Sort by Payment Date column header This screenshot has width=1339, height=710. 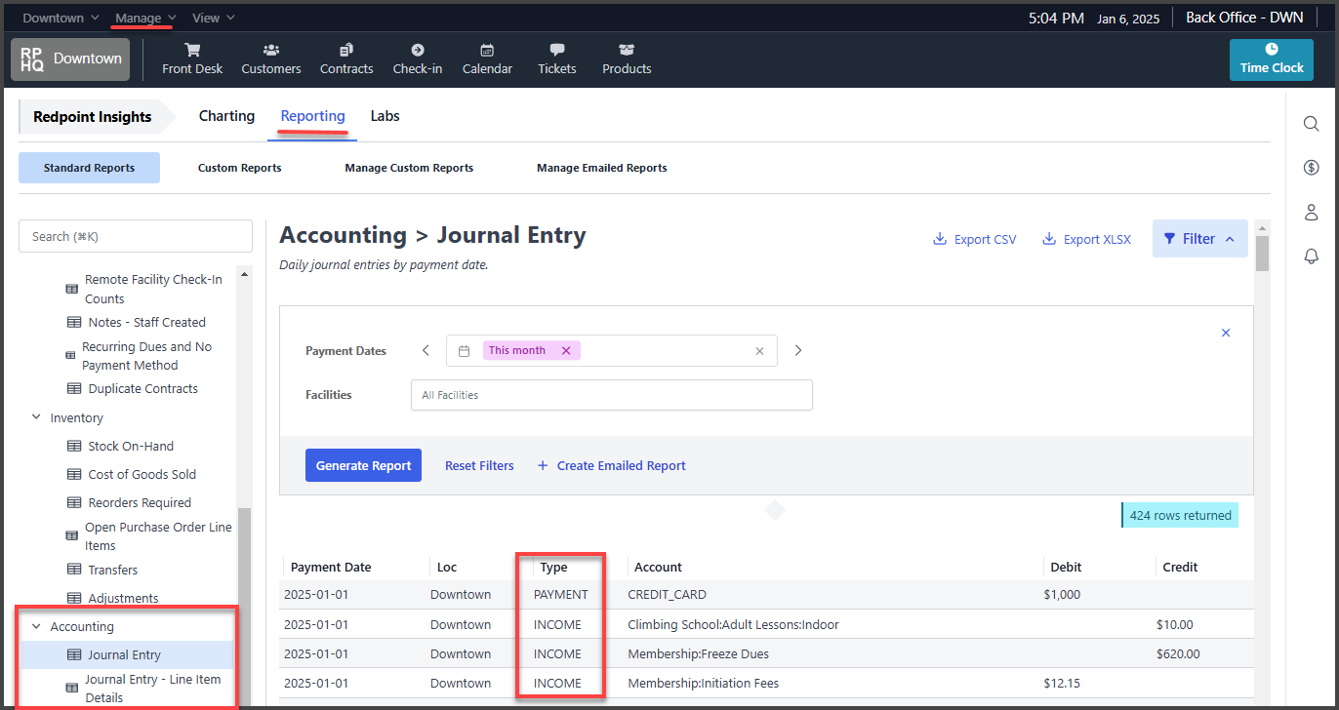click(331, 567)
